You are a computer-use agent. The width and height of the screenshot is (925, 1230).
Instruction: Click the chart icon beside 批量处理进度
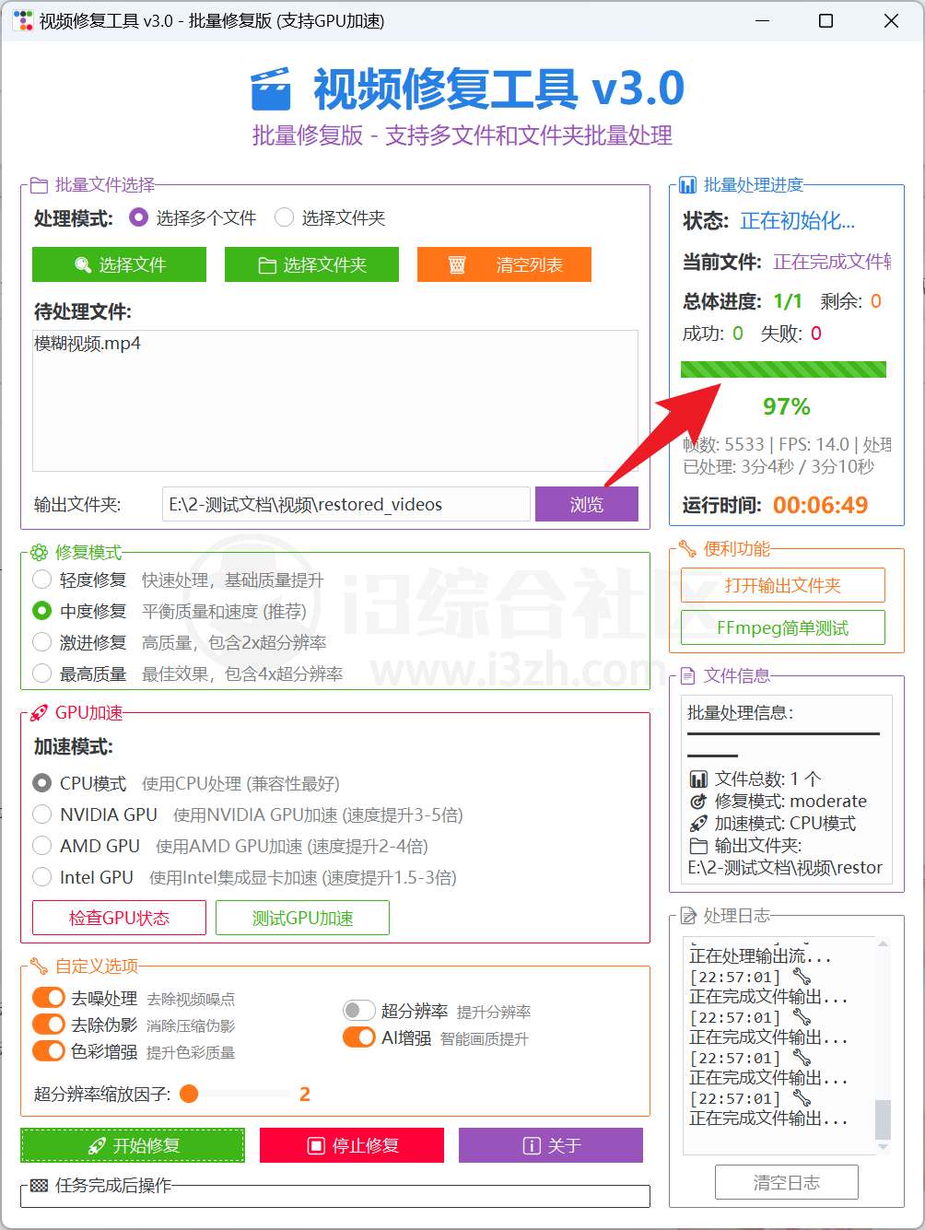pyautogui.click(x=687, y=185)
